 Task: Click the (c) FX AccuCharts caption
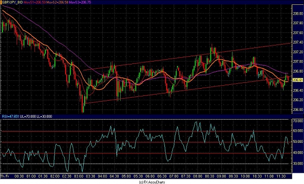152,182
